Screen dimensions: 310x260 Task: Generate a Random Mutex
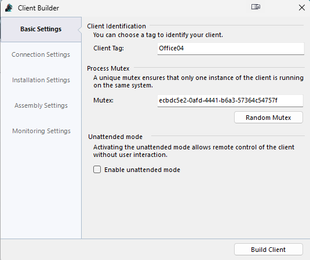click(x=268, y=118)
